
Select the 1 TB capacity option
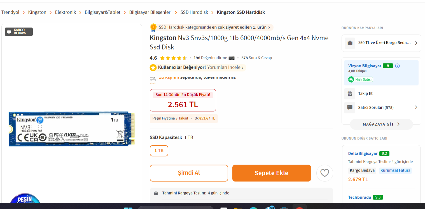(x=159, y=151)
